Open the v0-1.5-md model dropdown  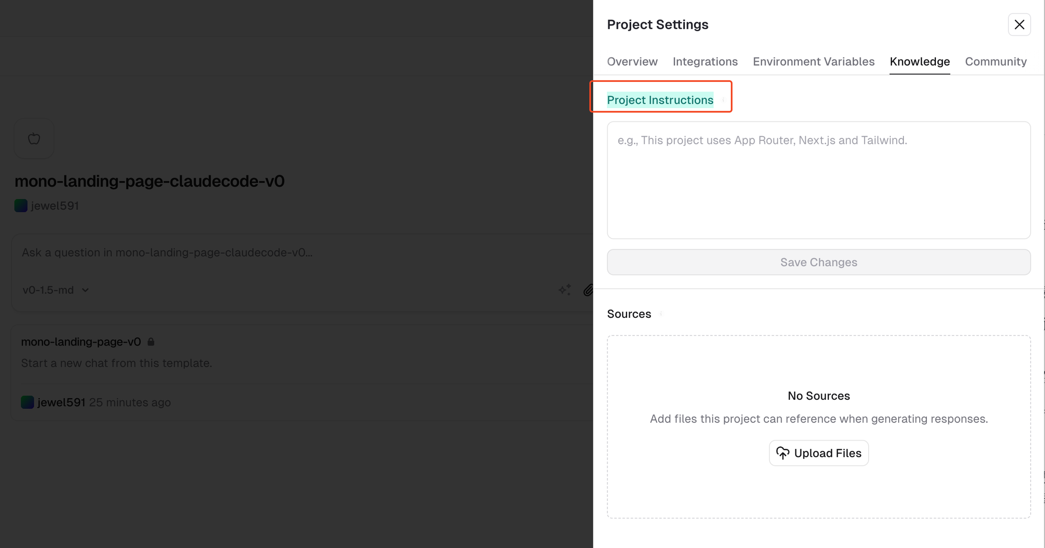tap(55, 290)
